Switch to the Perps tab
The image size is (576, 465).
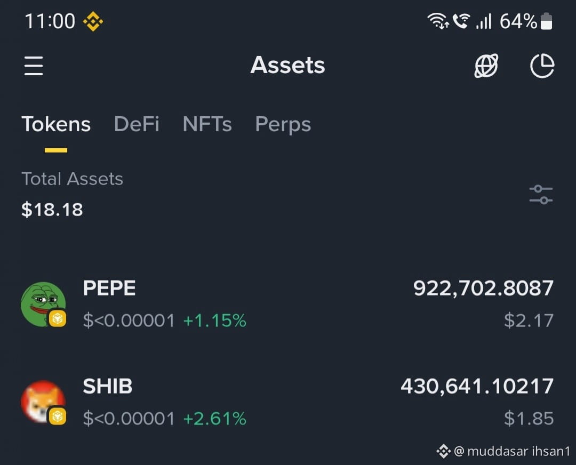[283, 125]
